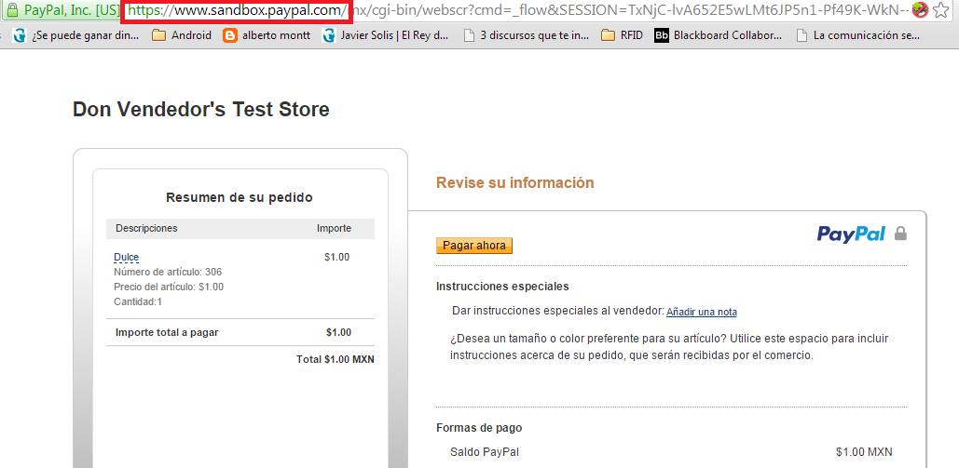Open the '¿Se puede ganar din...' bookmark
The width and height of the screenshot is (959, 468).
tap(75, 35)
